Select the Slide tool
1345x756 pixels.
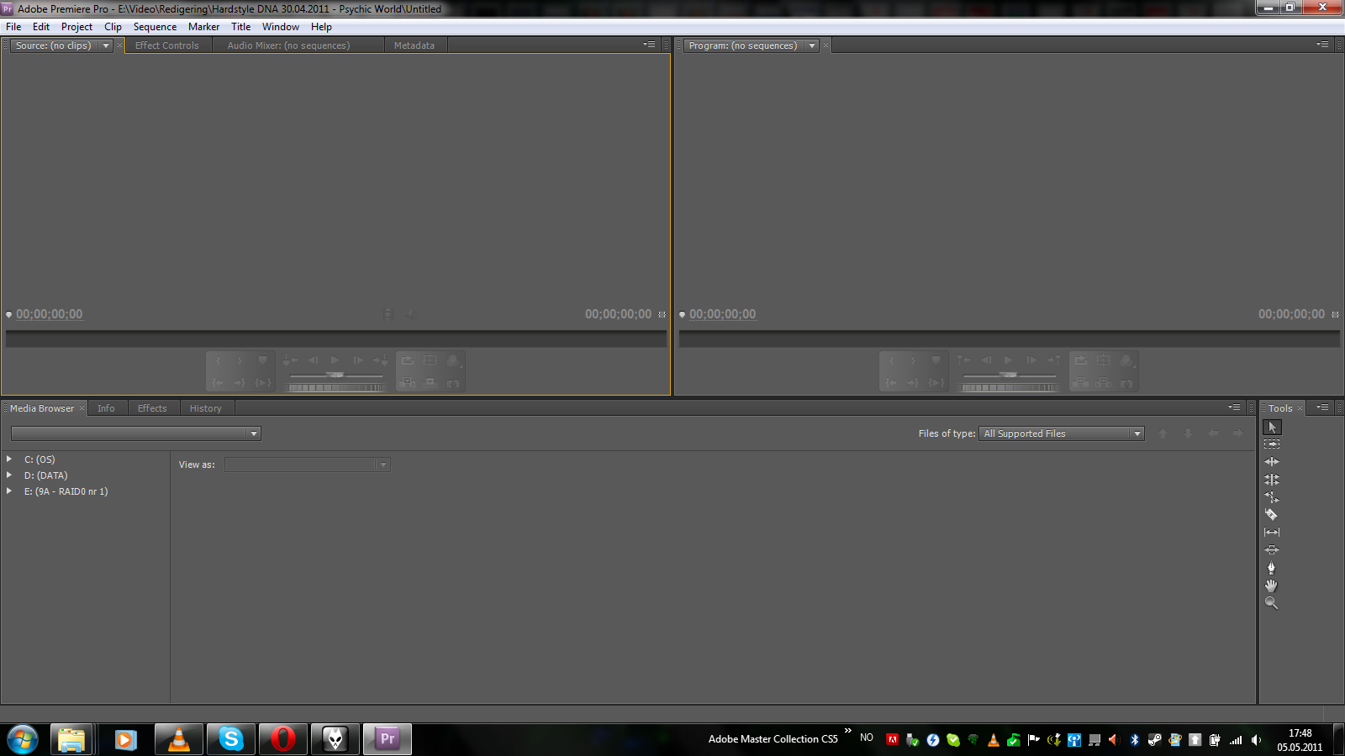1272,550
